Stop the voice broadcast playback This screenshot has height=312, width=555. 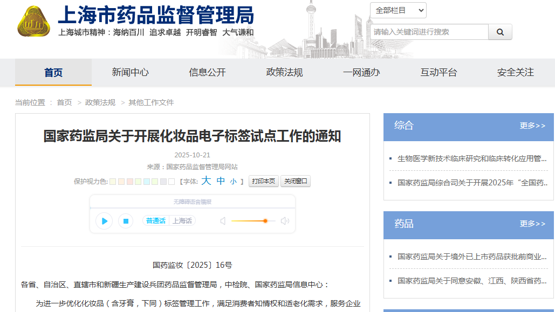126,221
